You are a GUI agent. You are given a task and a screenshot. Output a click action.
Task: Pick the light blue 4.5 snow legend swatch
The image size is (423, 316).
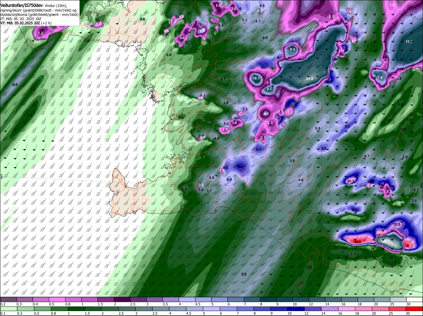pos(203,299)
